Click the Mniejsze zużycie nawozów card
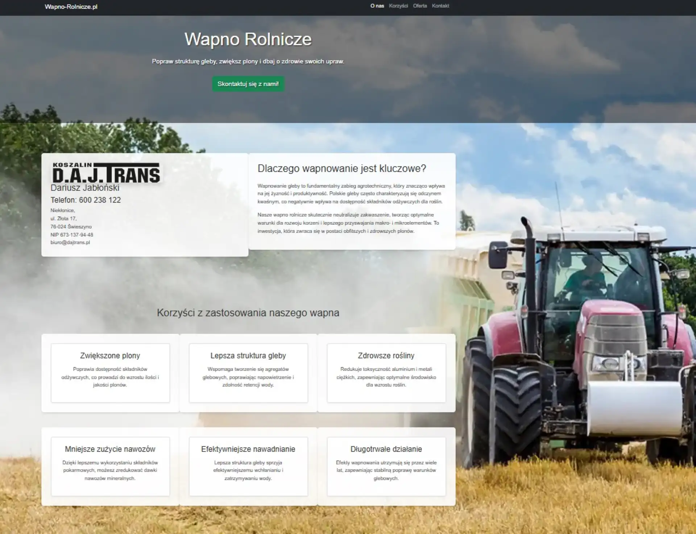 tap(110, 466)
